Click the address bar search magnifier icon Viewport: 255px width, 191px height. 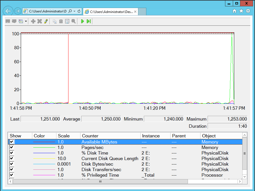tap(70, 11)
